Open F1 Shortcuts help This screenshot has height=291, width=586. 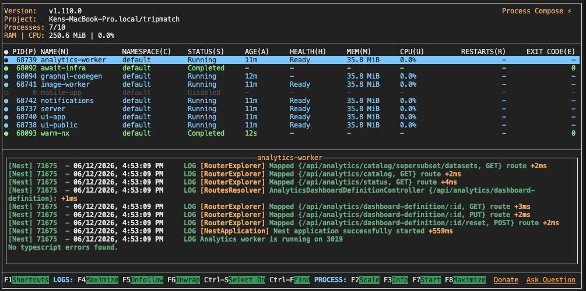click(x=27, y=280)
